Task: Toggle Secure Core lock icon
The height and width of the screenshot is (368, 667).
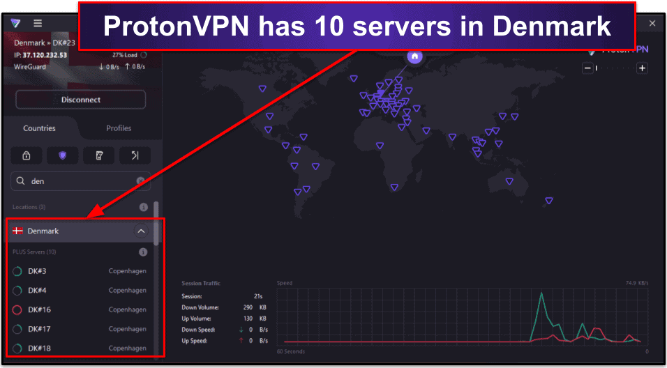Action: (x=27, y=156)
